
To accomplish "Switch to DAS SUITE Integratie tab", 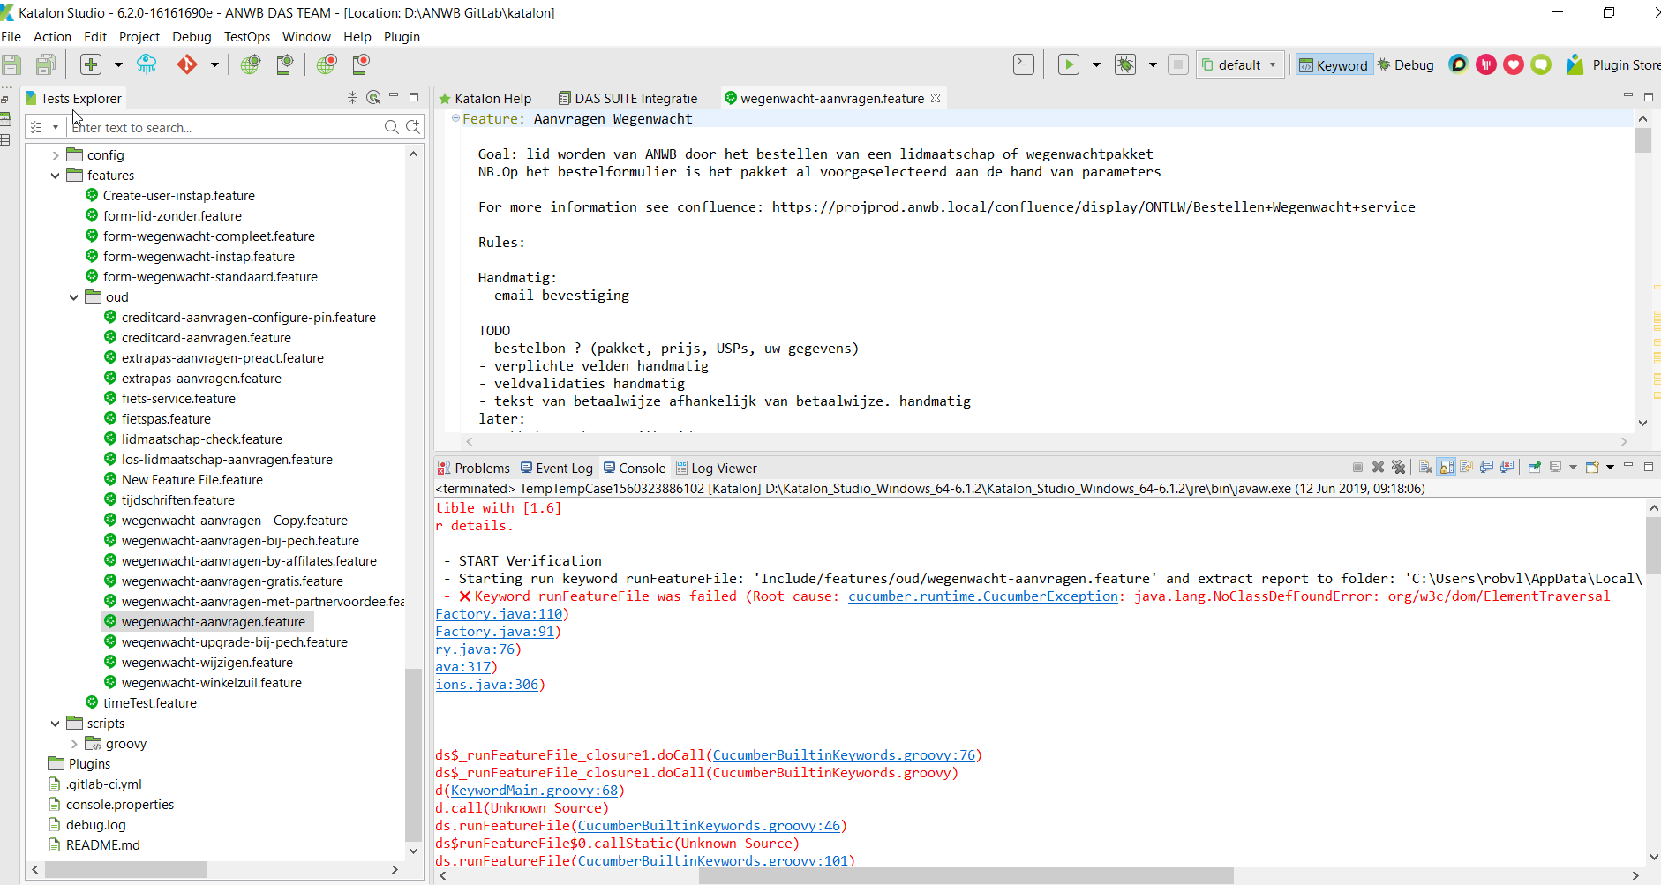I will pyautogui.click(x=628, y=99).
